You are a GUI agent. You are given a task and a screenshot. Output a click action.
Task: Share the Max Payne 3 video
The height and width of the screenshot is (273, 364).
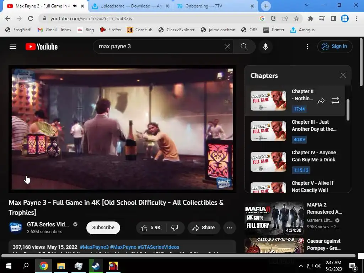coord(203,228)
